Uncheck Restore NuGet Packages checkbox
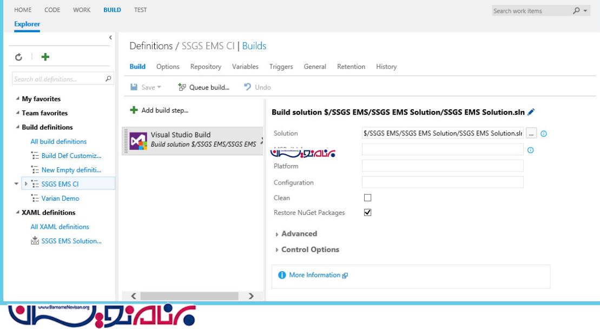 pyautogui.click(x=368, y=213)
